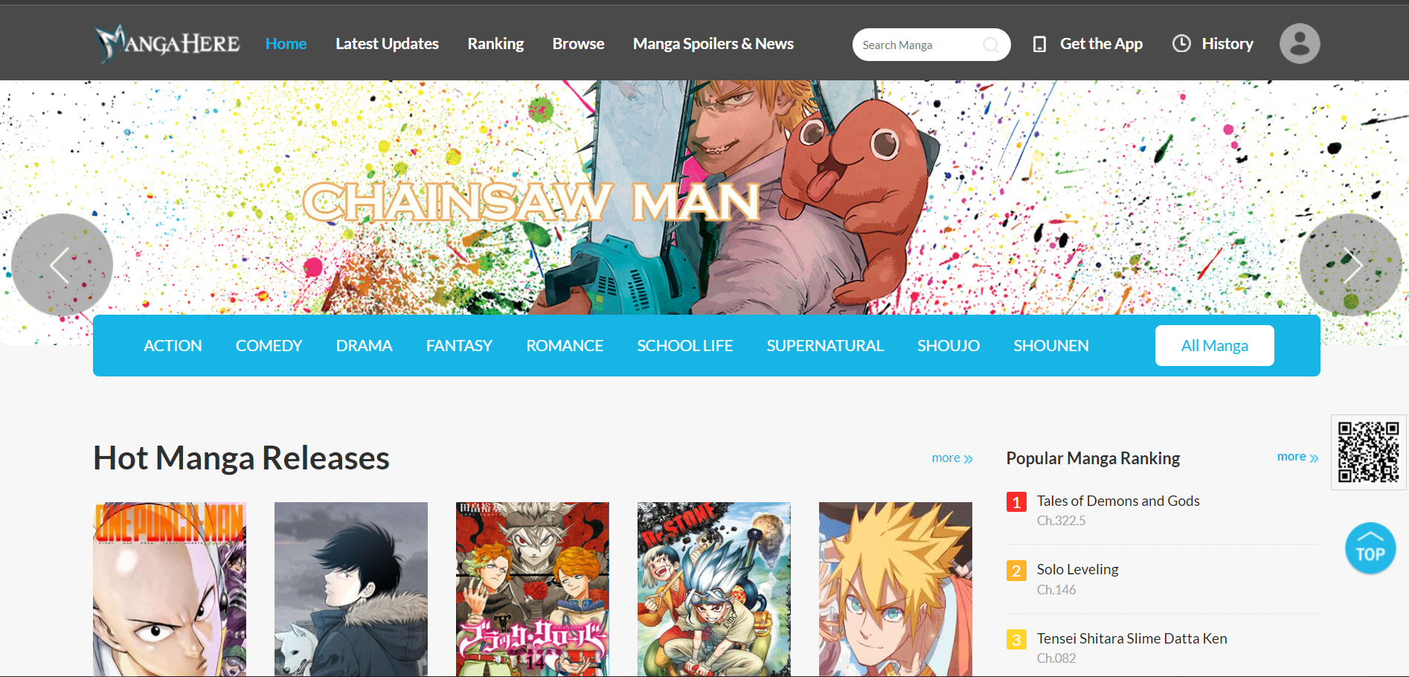
Task: Open Solo Leveling chapter Ch.146
Action: [1056, 590]
